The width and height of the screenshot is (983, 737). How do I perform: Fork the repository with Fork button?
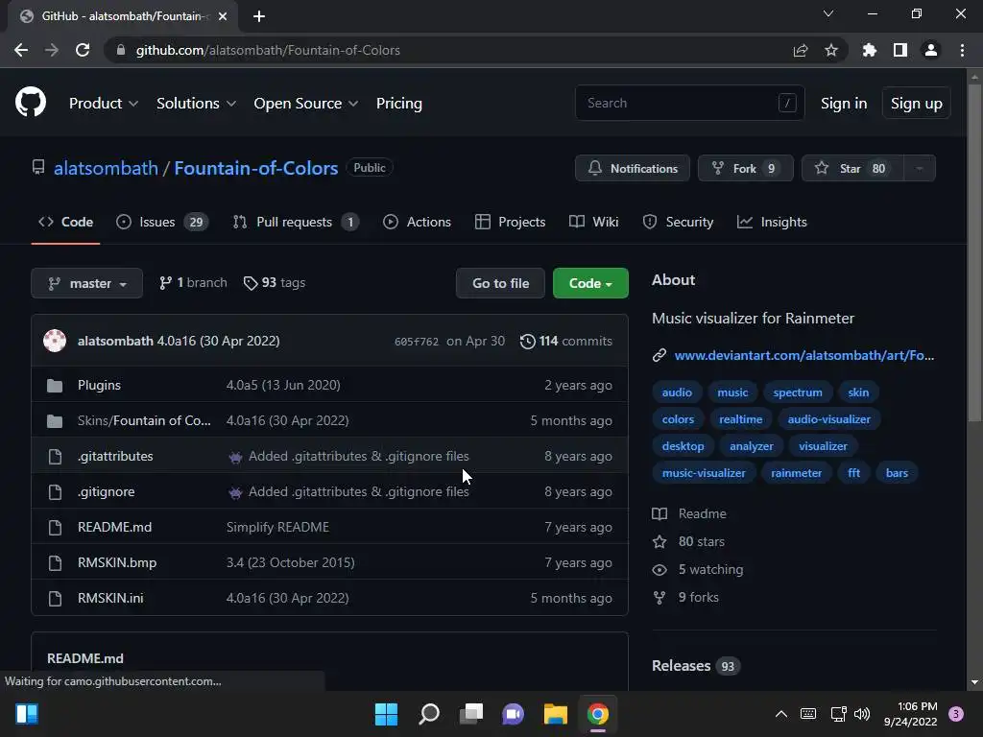coord(745,169)
